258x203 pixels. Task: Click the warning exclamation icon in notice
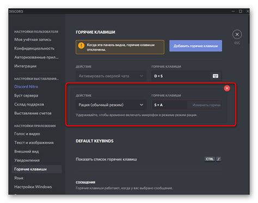tap(81, 45)
